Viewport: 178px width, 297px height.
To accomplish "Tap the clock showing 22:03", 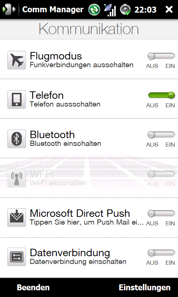I will coord(145,10).
